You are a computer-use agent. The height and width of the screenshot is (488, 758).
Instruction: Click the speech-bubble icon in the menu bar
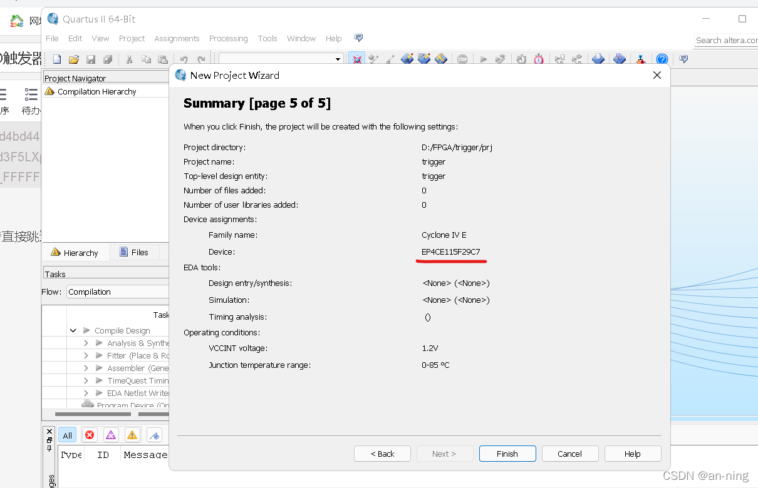(x=358, y=38)
